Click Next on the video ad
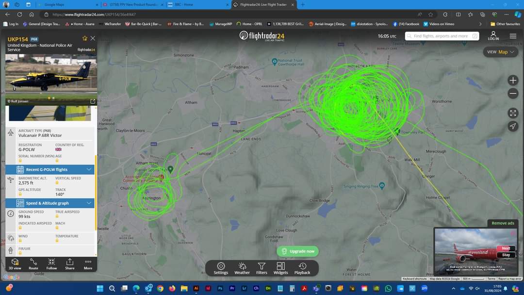This screenshot has height=295, width=524. pos(506,248)
